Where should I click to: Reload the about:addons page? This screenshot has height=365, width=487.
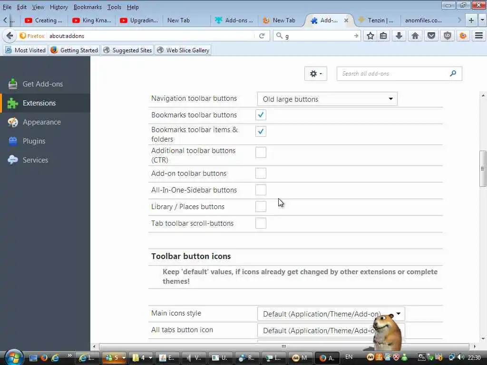click(x=262, y=36)
